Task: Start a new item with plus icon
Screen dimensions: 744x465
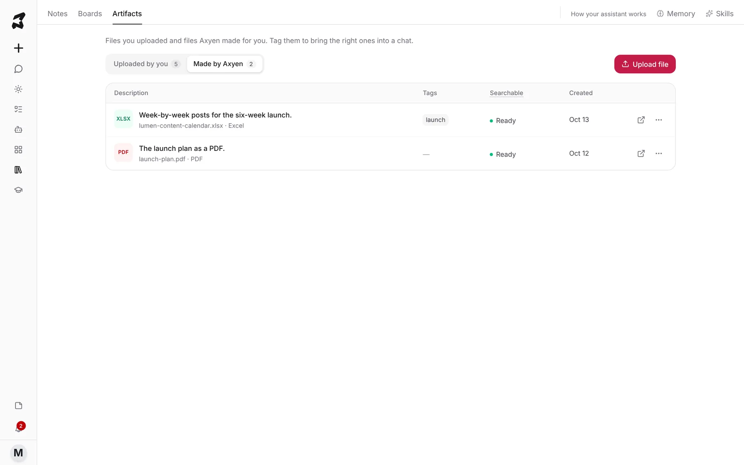Action: [18, 48]
